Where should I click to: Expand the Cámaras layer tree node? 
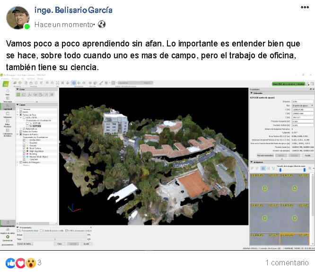click(x=17, y=109)
